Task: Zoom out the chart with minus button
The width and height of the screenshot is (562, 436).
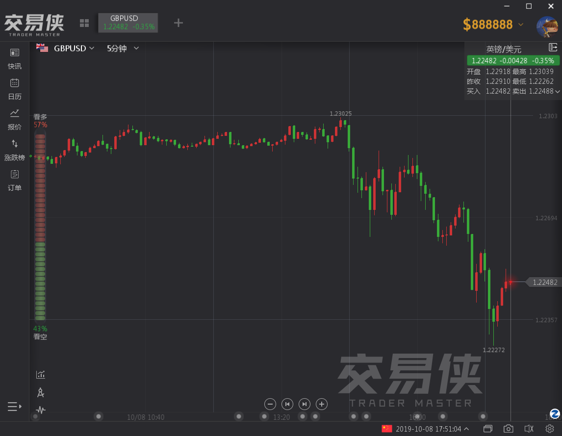Action: point(270,404)
